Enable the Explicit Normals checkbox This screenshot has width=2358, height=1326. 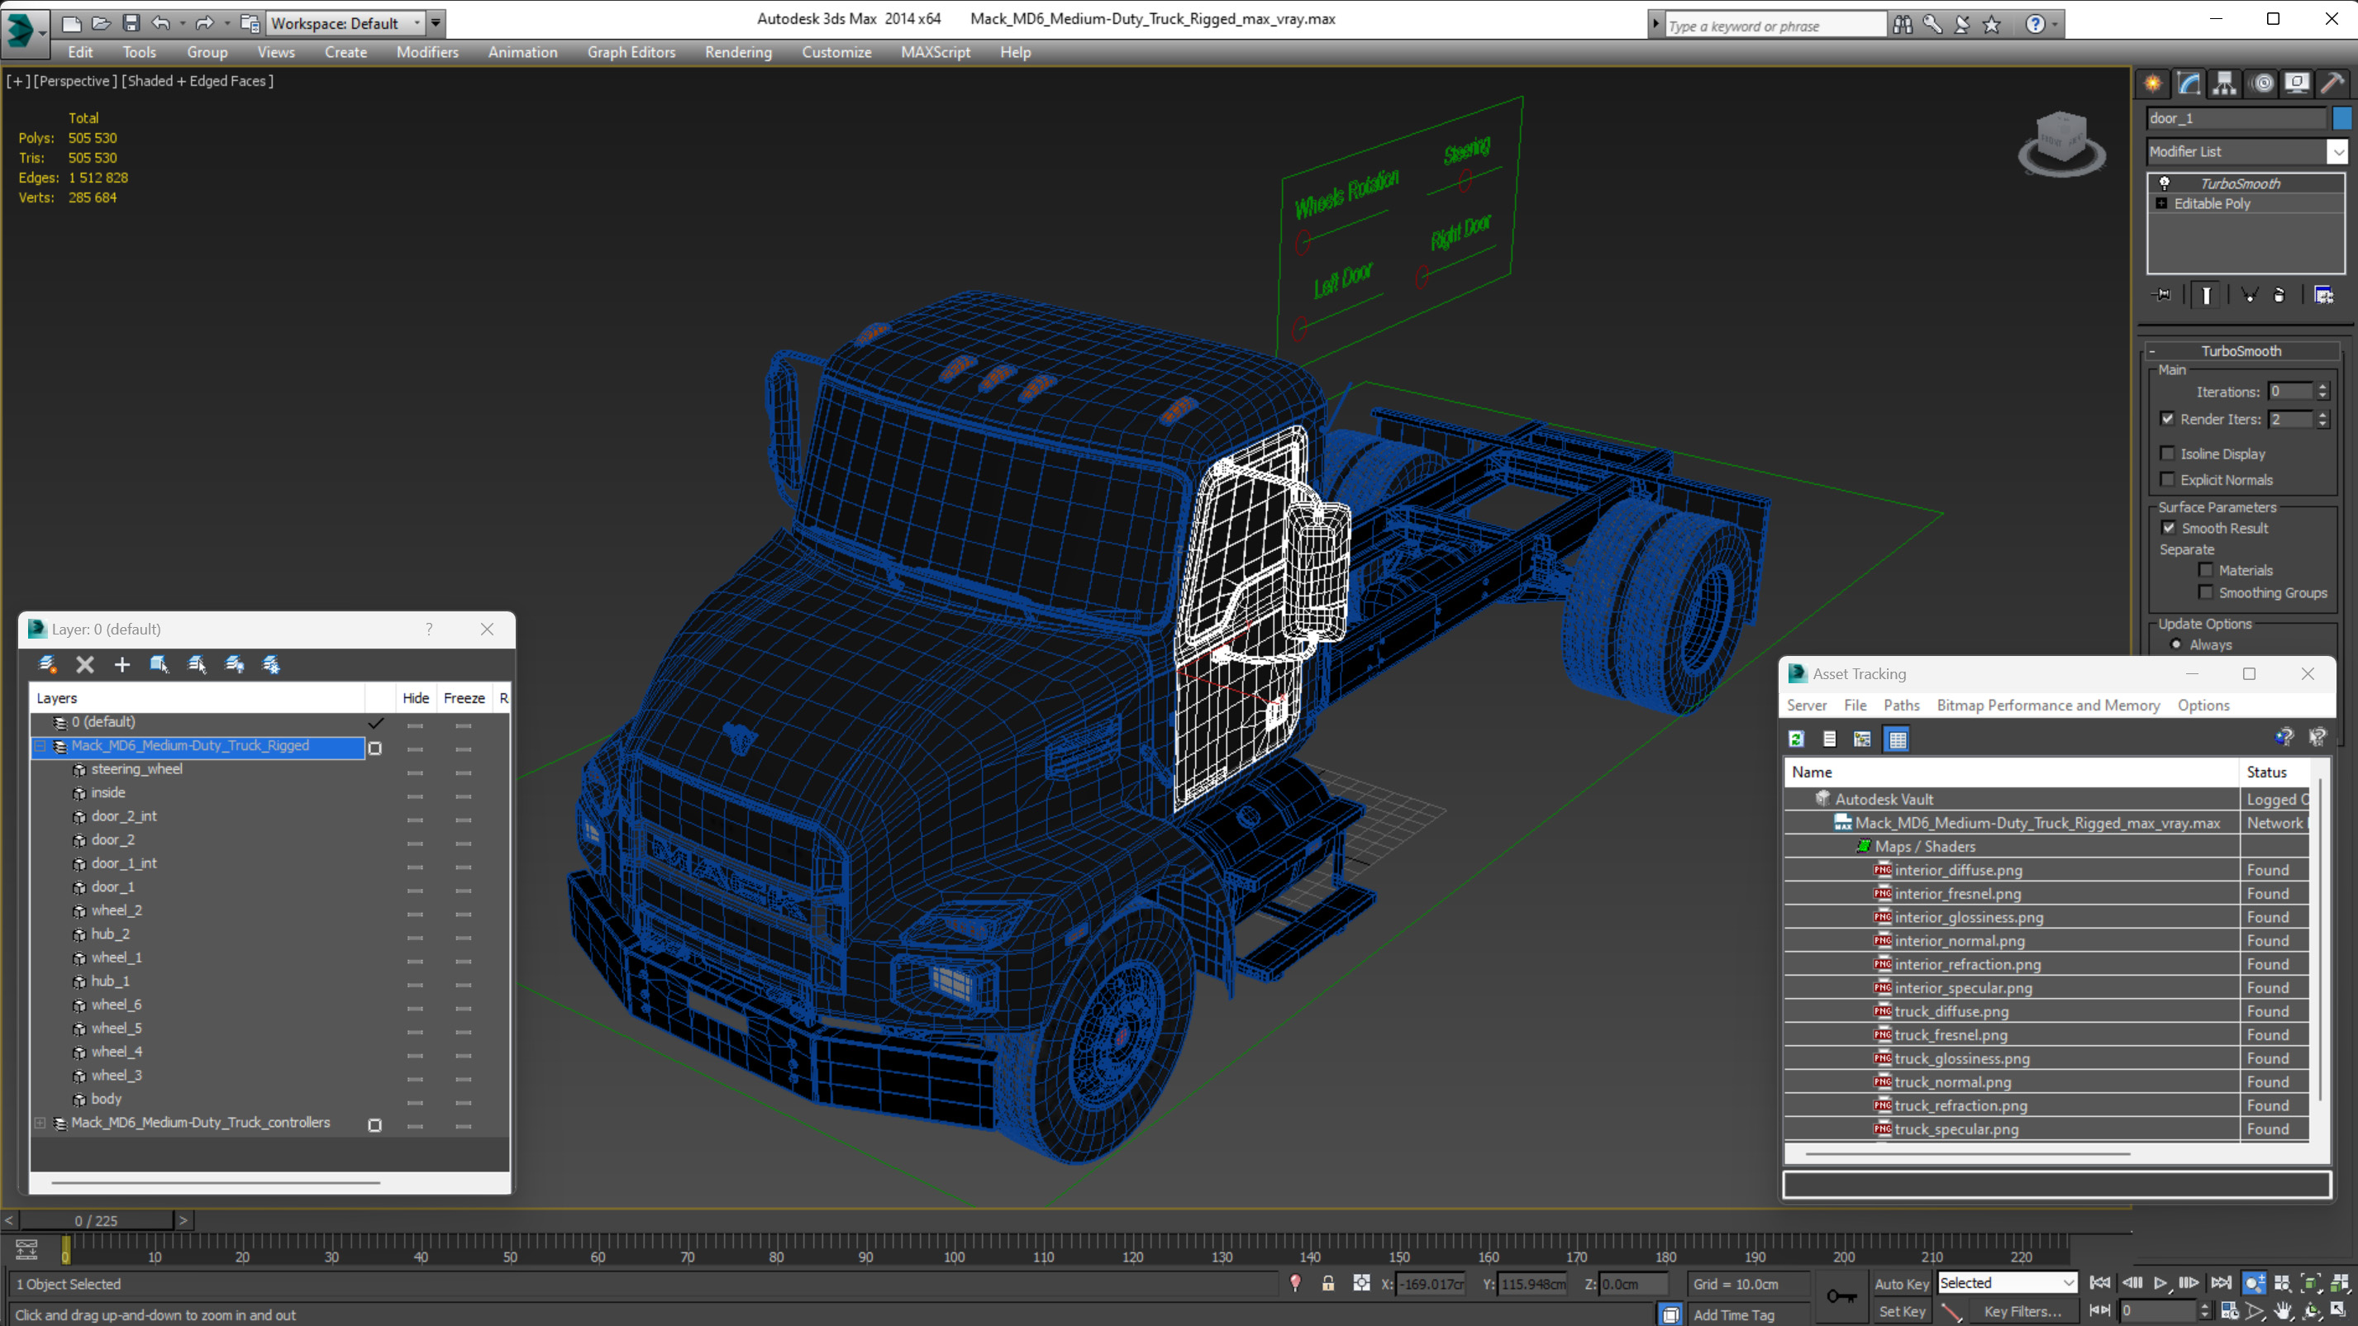pos(2168,478)
